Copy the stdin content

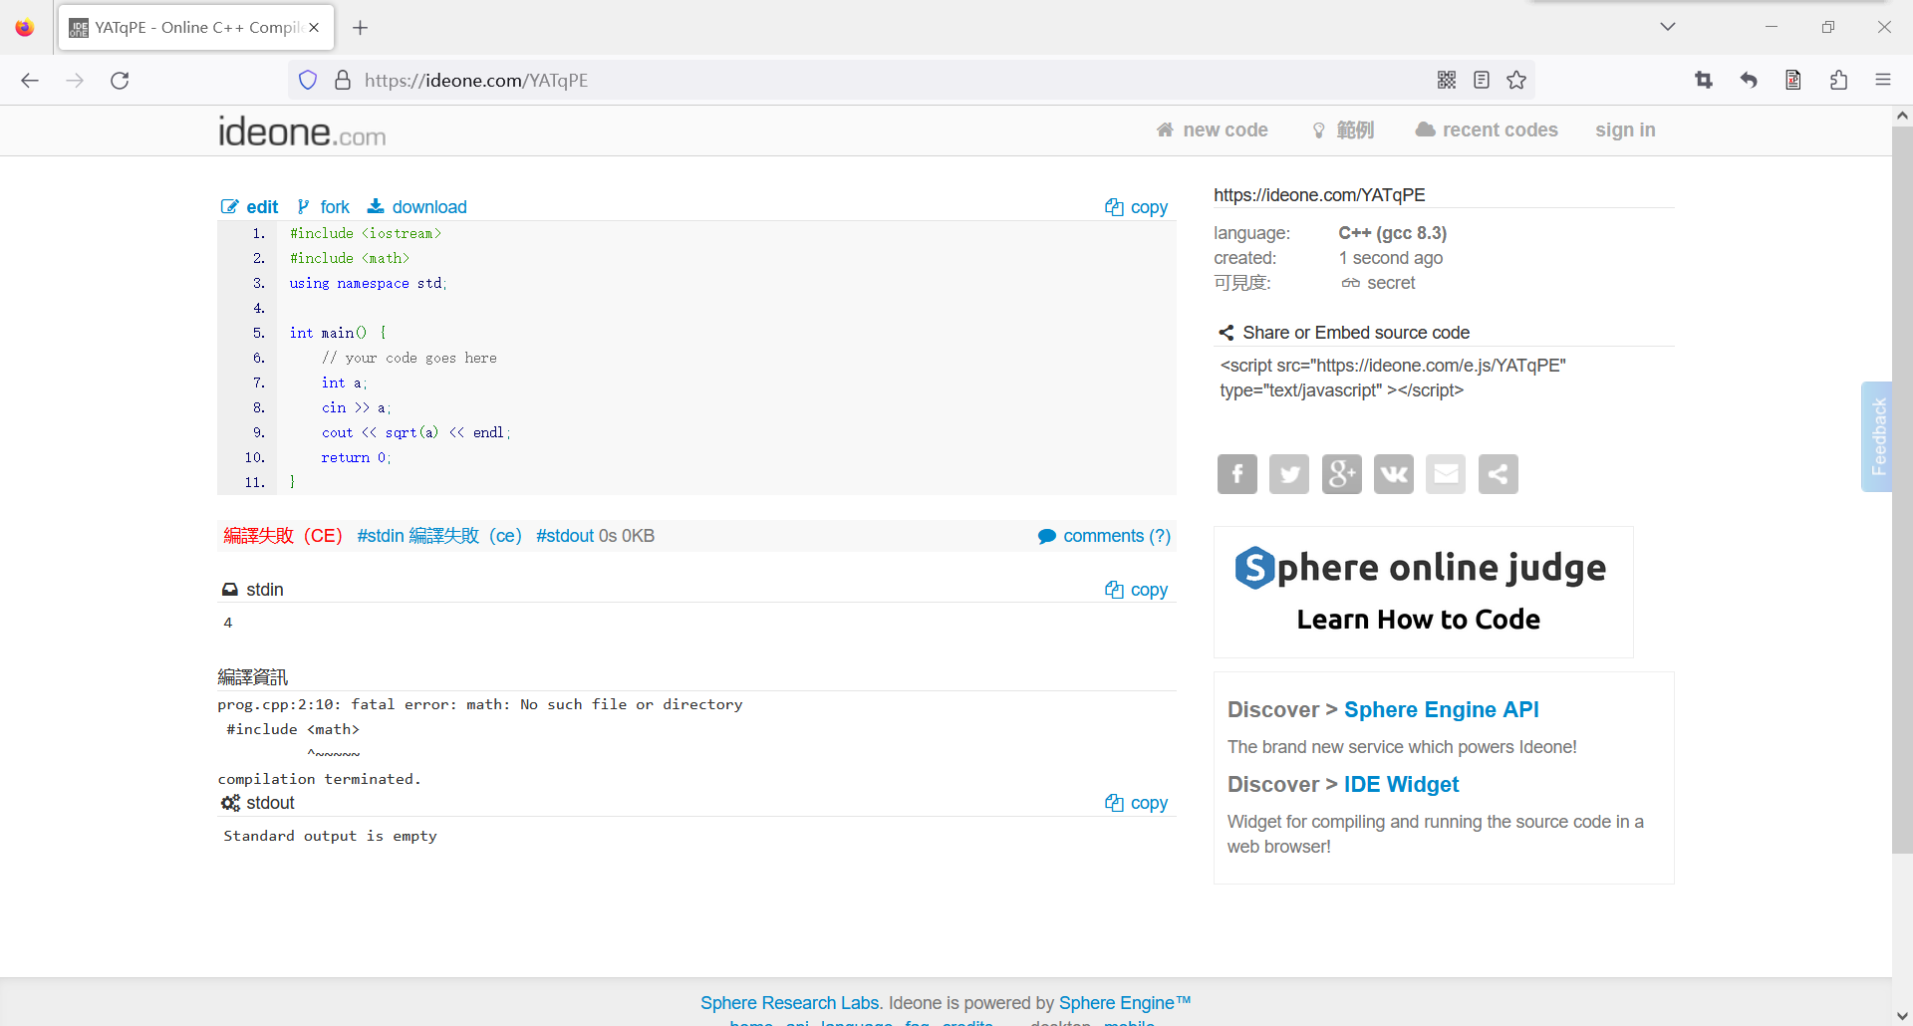1137,590
